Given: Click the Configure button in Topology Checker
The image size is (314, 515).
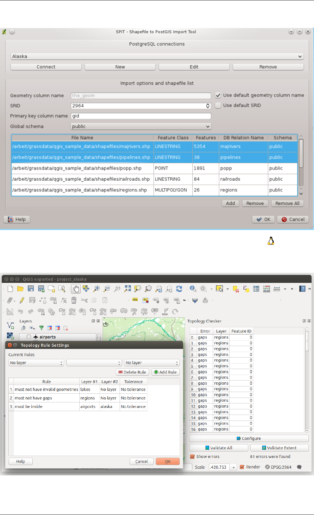Looking at the screenshot, I should (249, 439).
